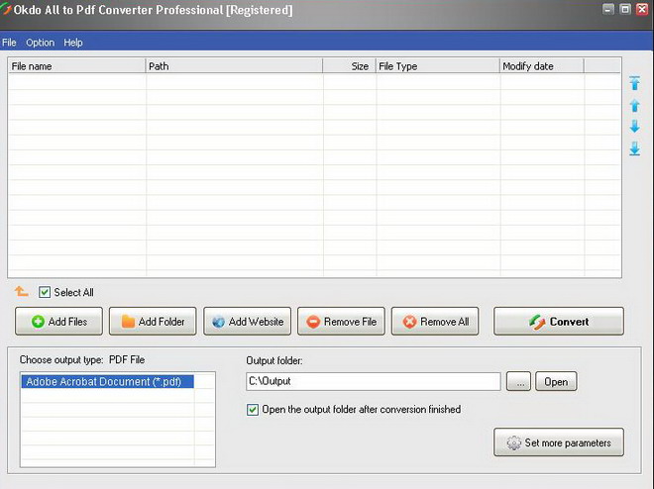654x489 pixels.
Task: Click the move-to-bottom arrow icon
Action: point(634,148)
